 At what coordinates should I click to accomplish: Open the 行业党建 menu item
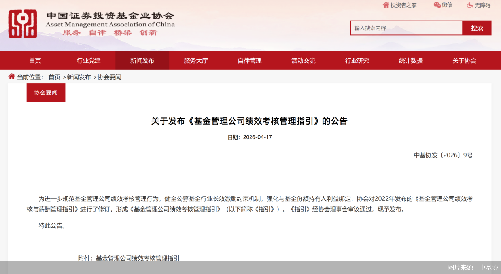[x=89, y=60]
